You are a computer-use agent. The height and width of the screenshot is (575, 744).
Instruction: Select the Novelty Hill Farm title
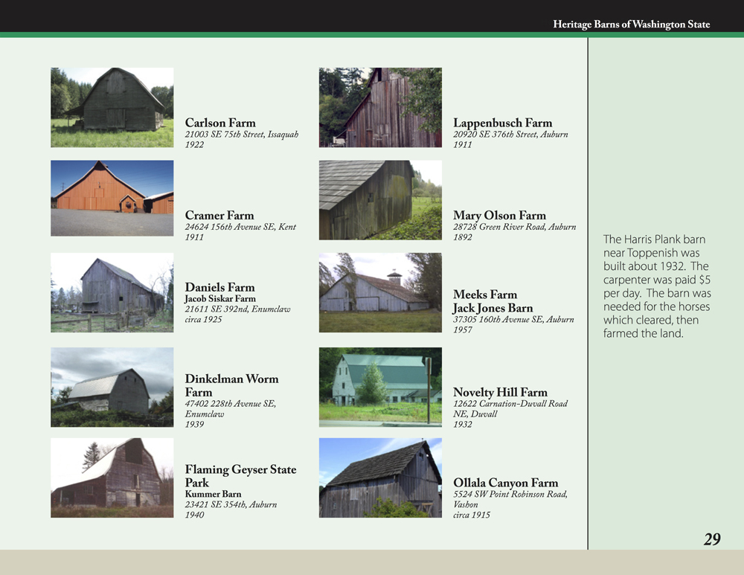(500, 392)
